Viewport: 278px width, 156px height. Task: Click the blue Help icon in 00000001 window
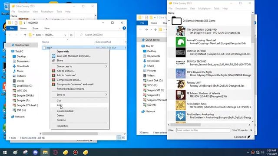coord(124,28)
